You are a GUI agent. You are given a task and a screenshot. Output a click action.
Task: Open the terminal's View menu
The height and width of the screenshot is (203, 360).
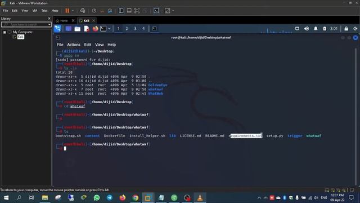click(99, 45)
